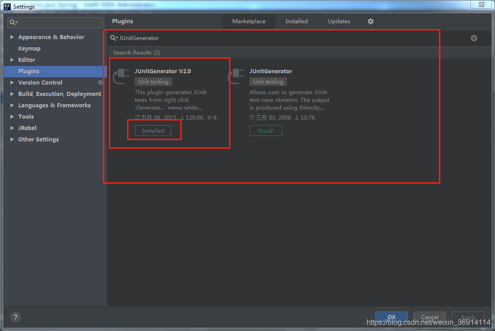The image size is (495, 331).
Task: Click the Plugins heading label
Action: pos(122,21)
